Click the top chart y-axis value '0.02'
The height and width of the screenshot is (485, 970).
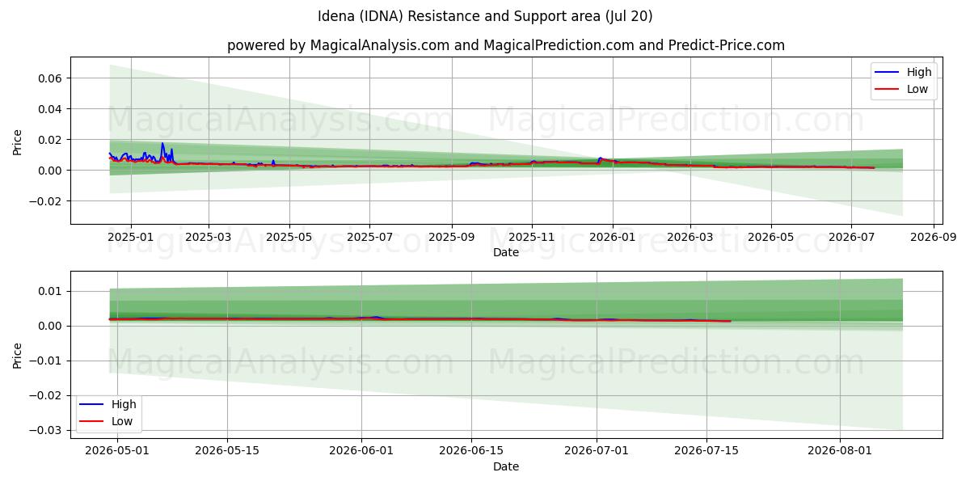point(52,140)
